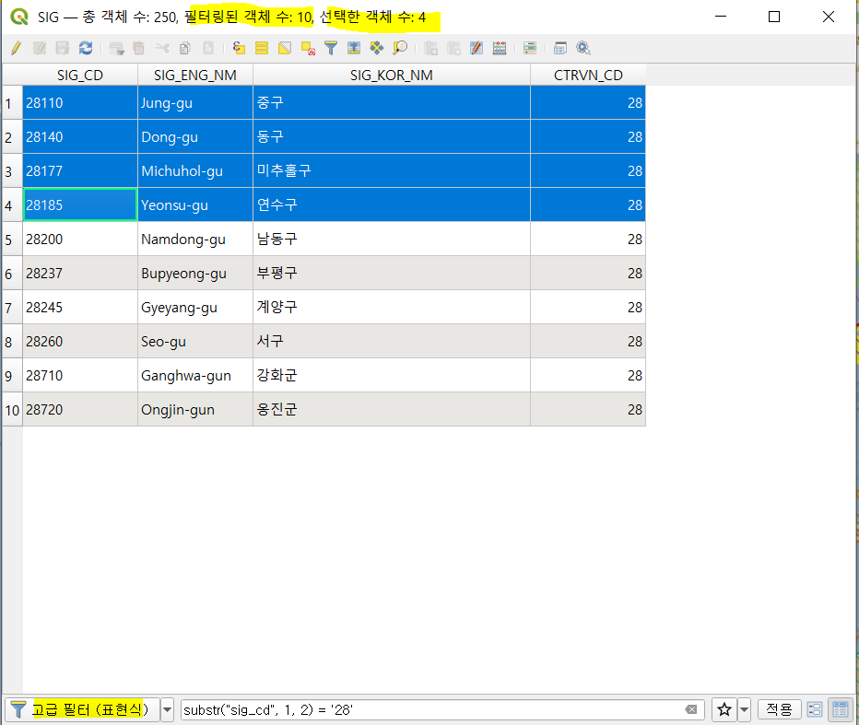Click the add feature icon
This screenshot has width=859, height=725.
(117, 48)
